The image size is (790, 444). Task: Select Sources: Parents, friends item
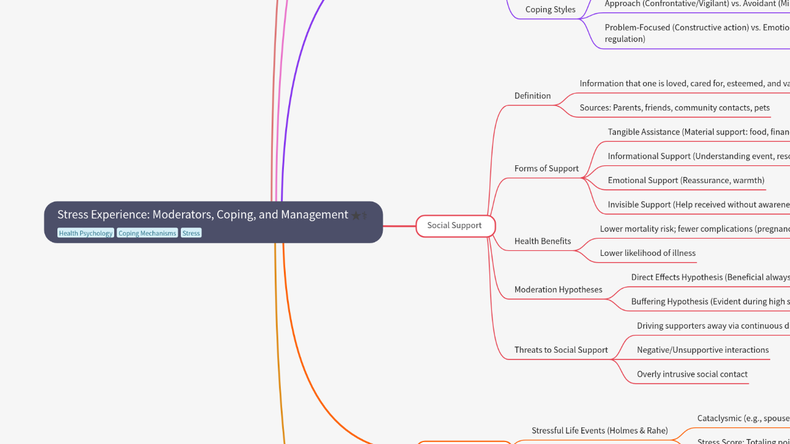(x=674, y=108)
